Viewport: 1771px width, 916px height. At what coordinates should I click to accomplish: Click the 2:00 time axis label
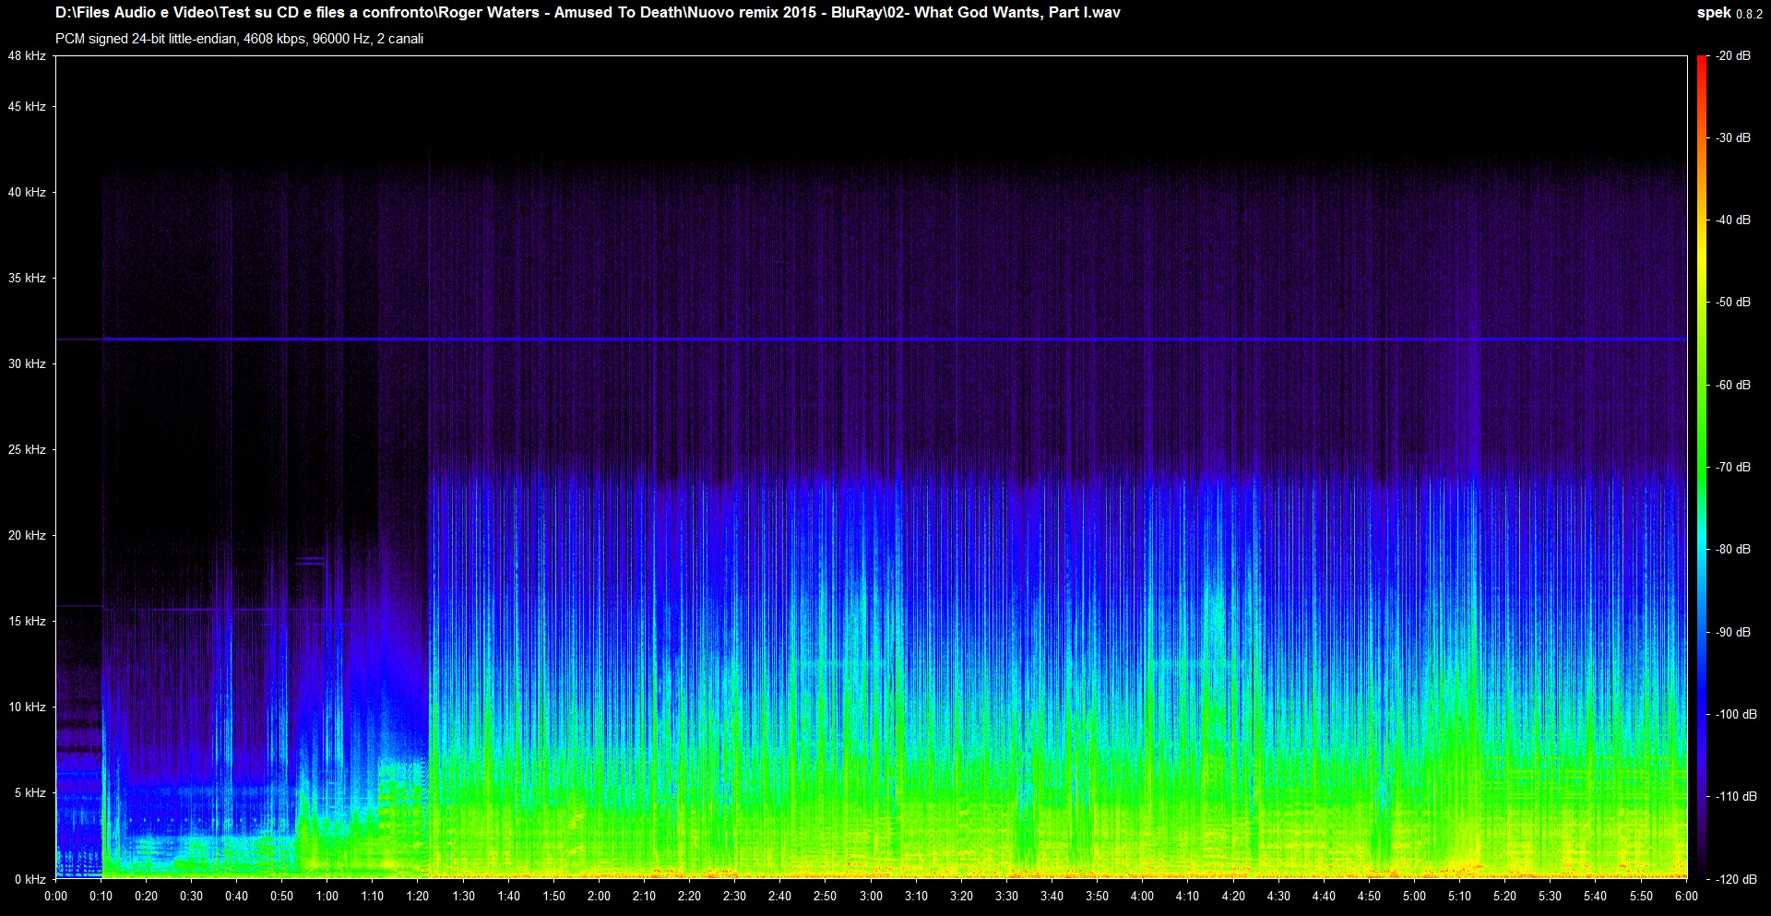[599, 897]
